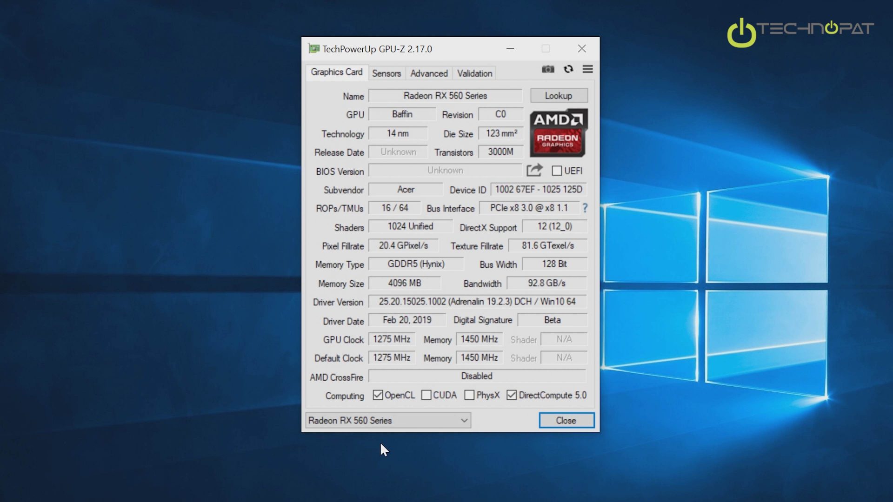This screenshot has width=893, height=502.
Task: Enable the PhysX checkbox
Action: (x=469, y=395)
